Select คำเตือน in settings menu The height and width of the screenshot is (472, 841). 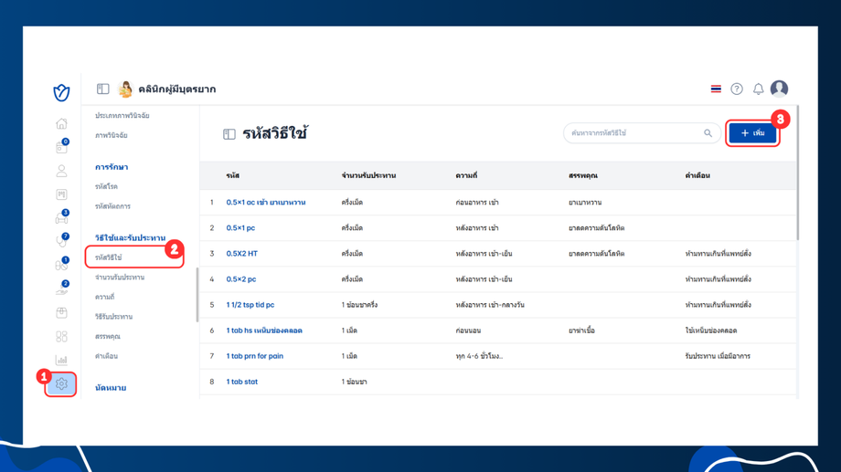click(x=106, y=356)
